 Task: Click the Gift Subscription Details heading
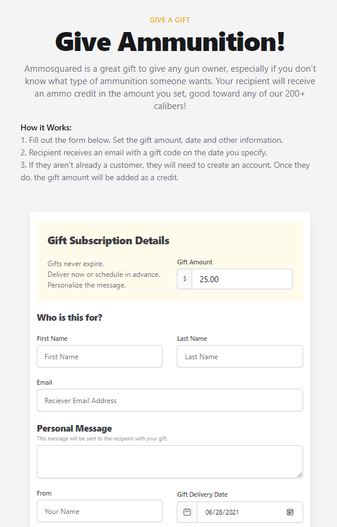[x=109, y=241]
